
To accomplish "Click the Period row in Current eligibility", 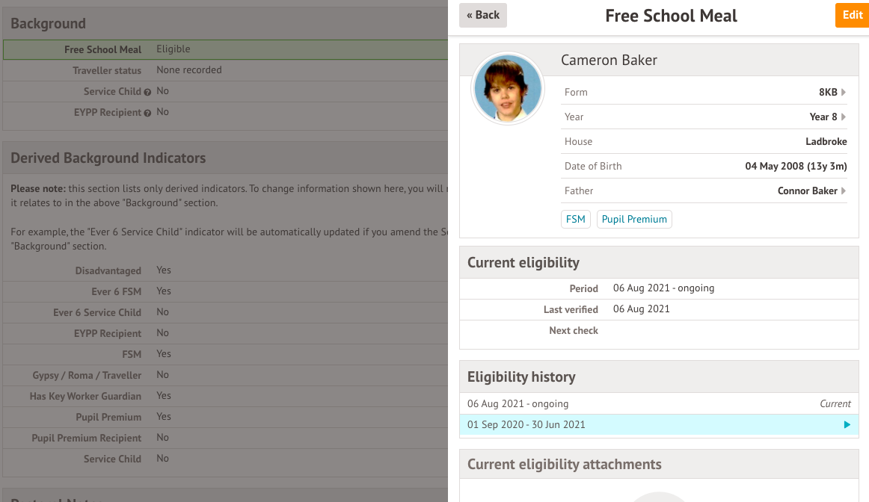I will click(x=658, y=288).
